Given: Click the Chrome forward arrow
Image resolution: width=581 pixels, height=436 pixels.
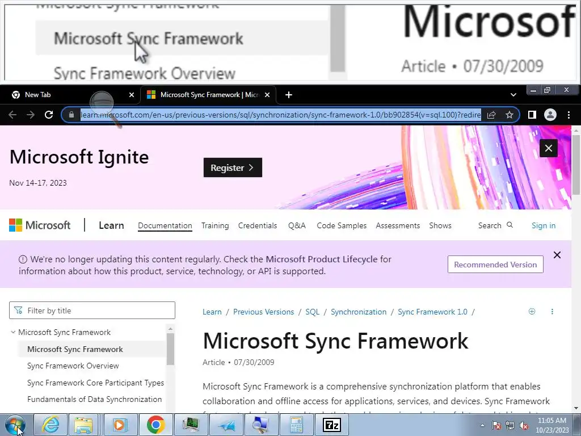Looking at the screenshot, I should click(x=31, y=115).
